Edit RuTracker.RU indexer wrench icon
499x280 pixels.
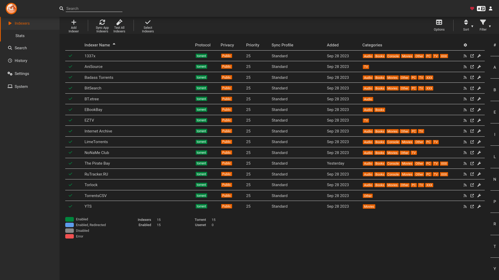coord(479,174)
